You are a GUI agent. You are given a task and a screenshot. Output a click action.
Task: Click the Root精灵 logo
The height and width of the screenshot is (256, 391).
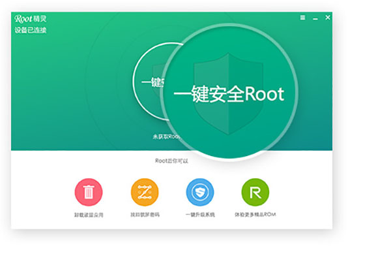click(x=31, y=18)
